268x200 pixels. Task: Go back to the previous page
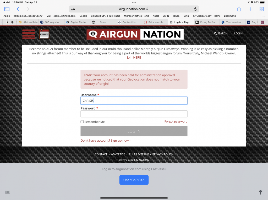tap(18, 9)
